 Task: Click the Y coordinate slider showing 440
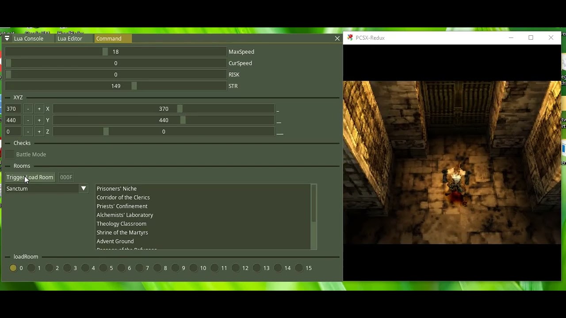tap(164, 120)
